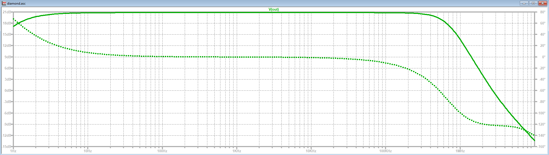Click the 100Hz frequency axis label

[162, 151]
